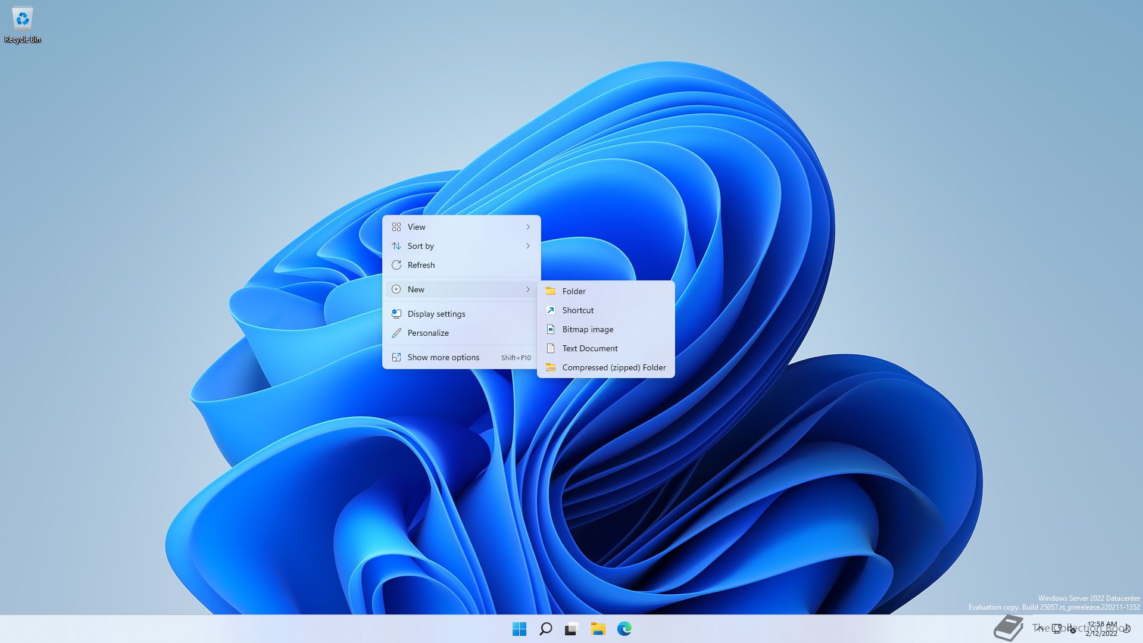The image size is (1143, 643).
Task: Click the Shift+F10 shortcut hint
Action: tap(516, 358)
